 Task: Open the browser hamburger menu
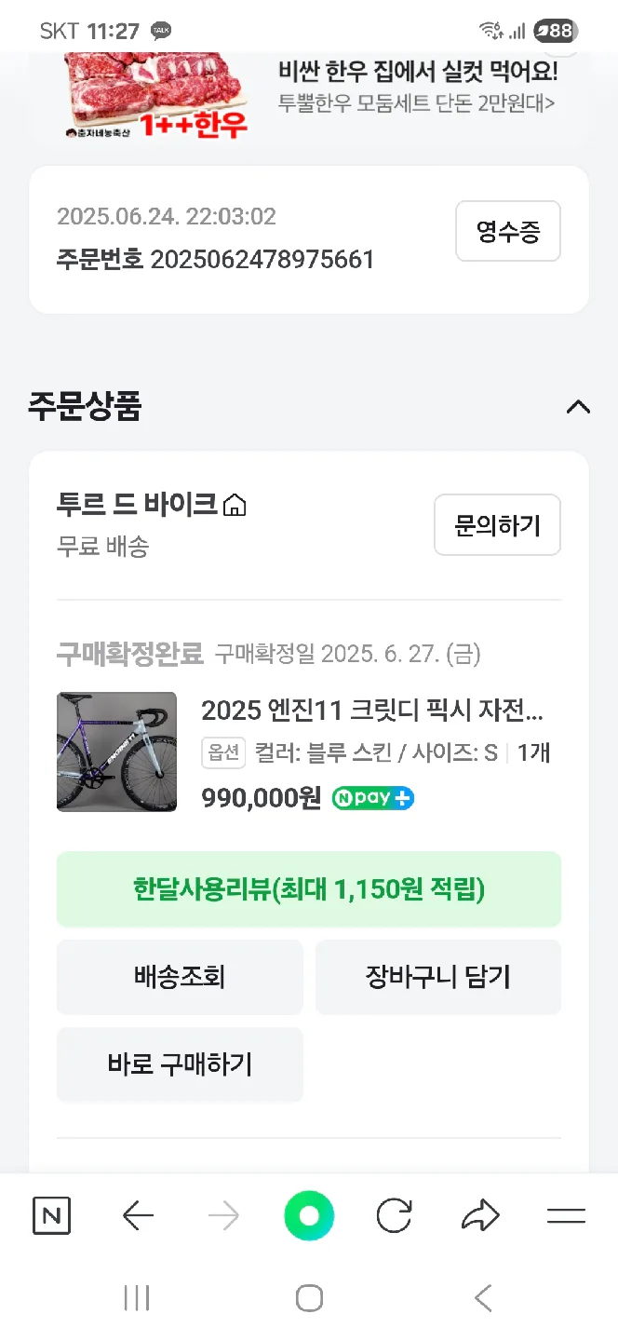(566, 1215)
